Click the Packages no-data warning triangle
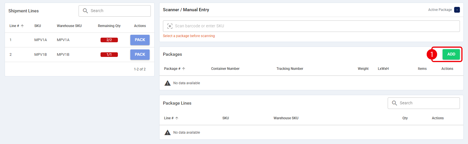 [x=168, y=83]
